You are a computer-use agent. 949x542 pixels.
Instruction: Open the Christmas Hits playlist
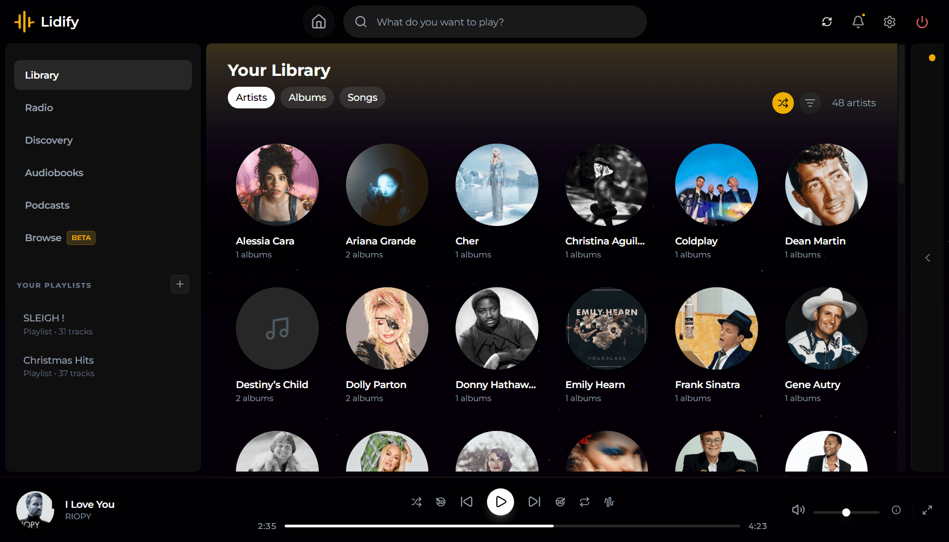click(x=59, y=360)
